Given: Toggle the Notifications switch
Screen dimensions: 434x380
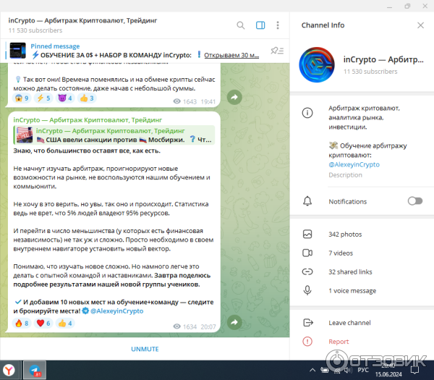Looking at the screenshot, I should 414,201.
